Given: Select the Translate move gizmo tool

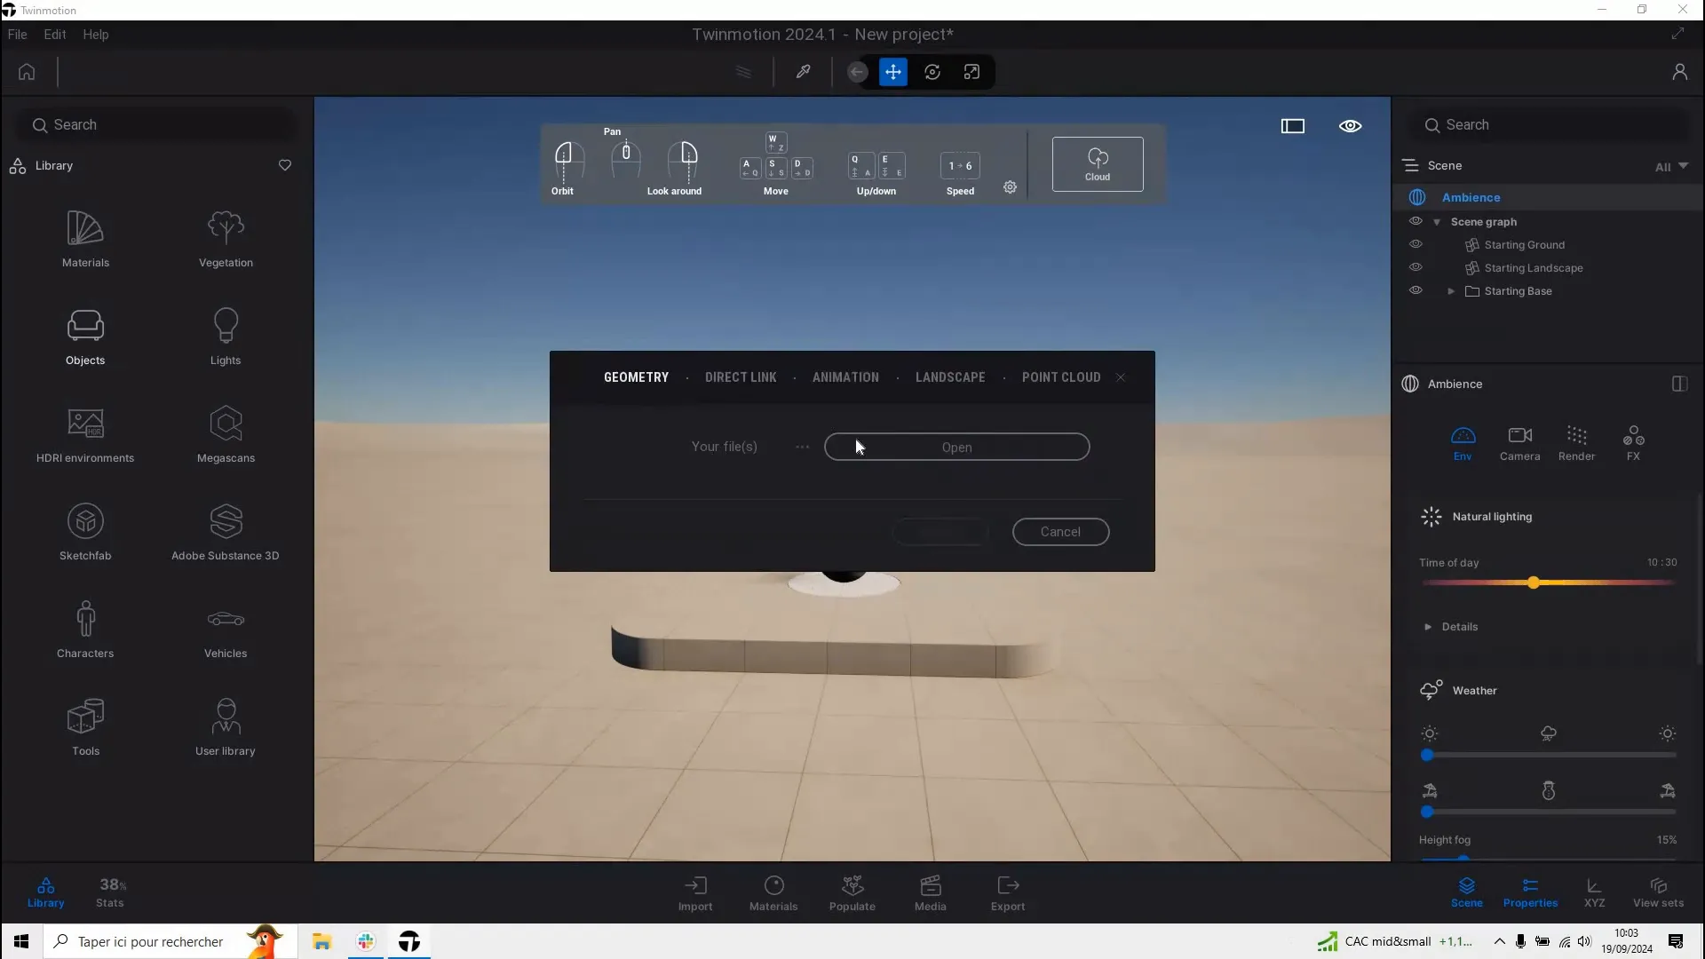Looking at the screenshot, I should (893, 72).
